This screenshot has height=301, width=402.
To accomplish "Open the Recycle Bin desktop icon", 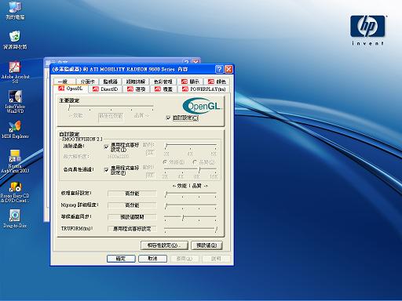I will click(15, 40).
